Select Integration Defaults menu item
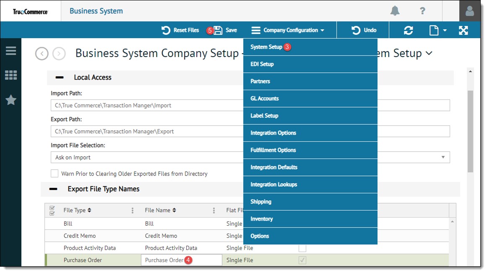487x273 pixels. pos(310,167)
